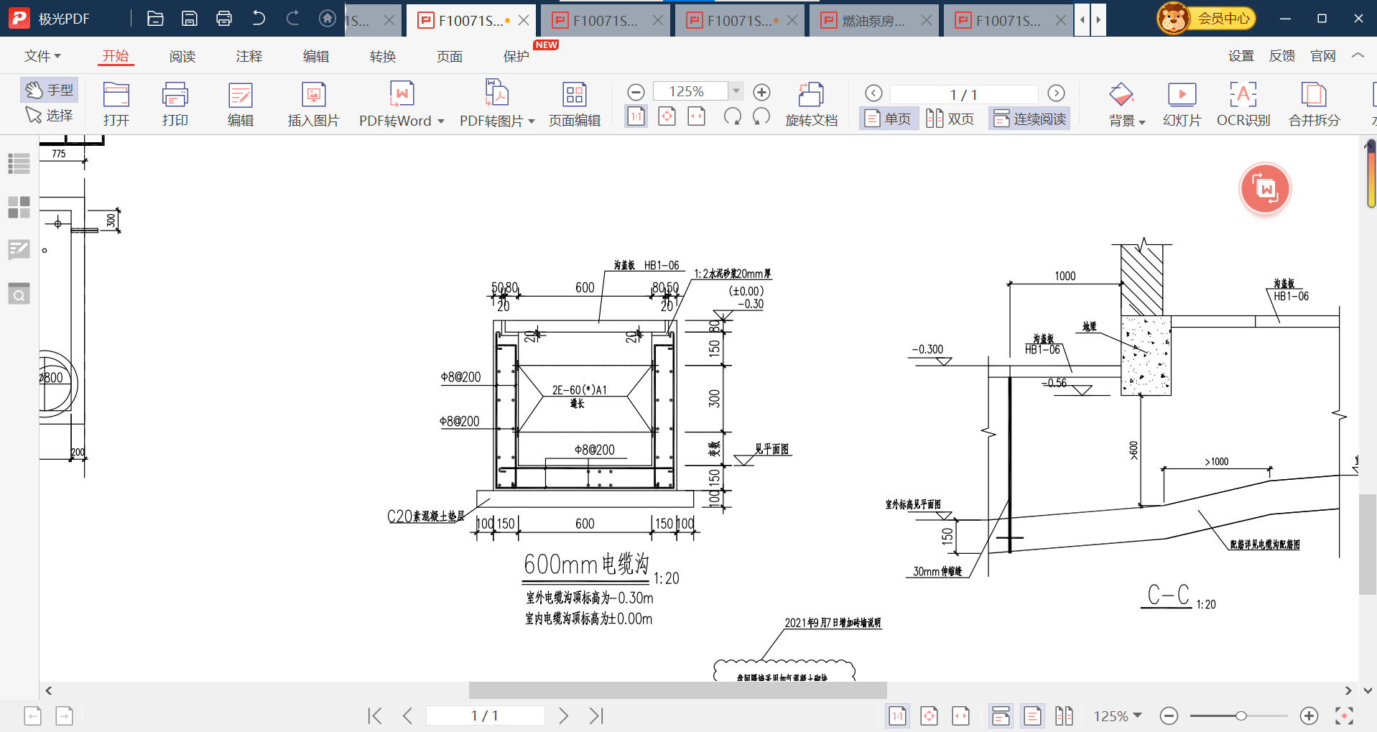Open 页面编辑 page editing tool
1377x732 pixels.
575,105
